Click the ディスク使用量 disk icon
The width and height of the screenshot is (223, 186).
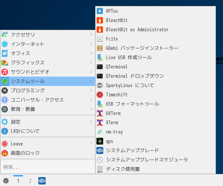(x=100, y=169)
